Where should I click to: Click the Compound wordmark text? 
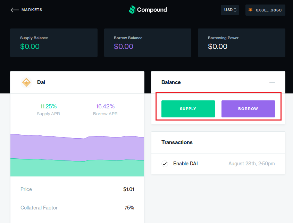point(152,10)
